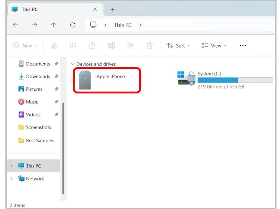Click chevron after This PC in address bar
Image resolution: width=280 pixels, height=209 pixels.
point(141,25)
